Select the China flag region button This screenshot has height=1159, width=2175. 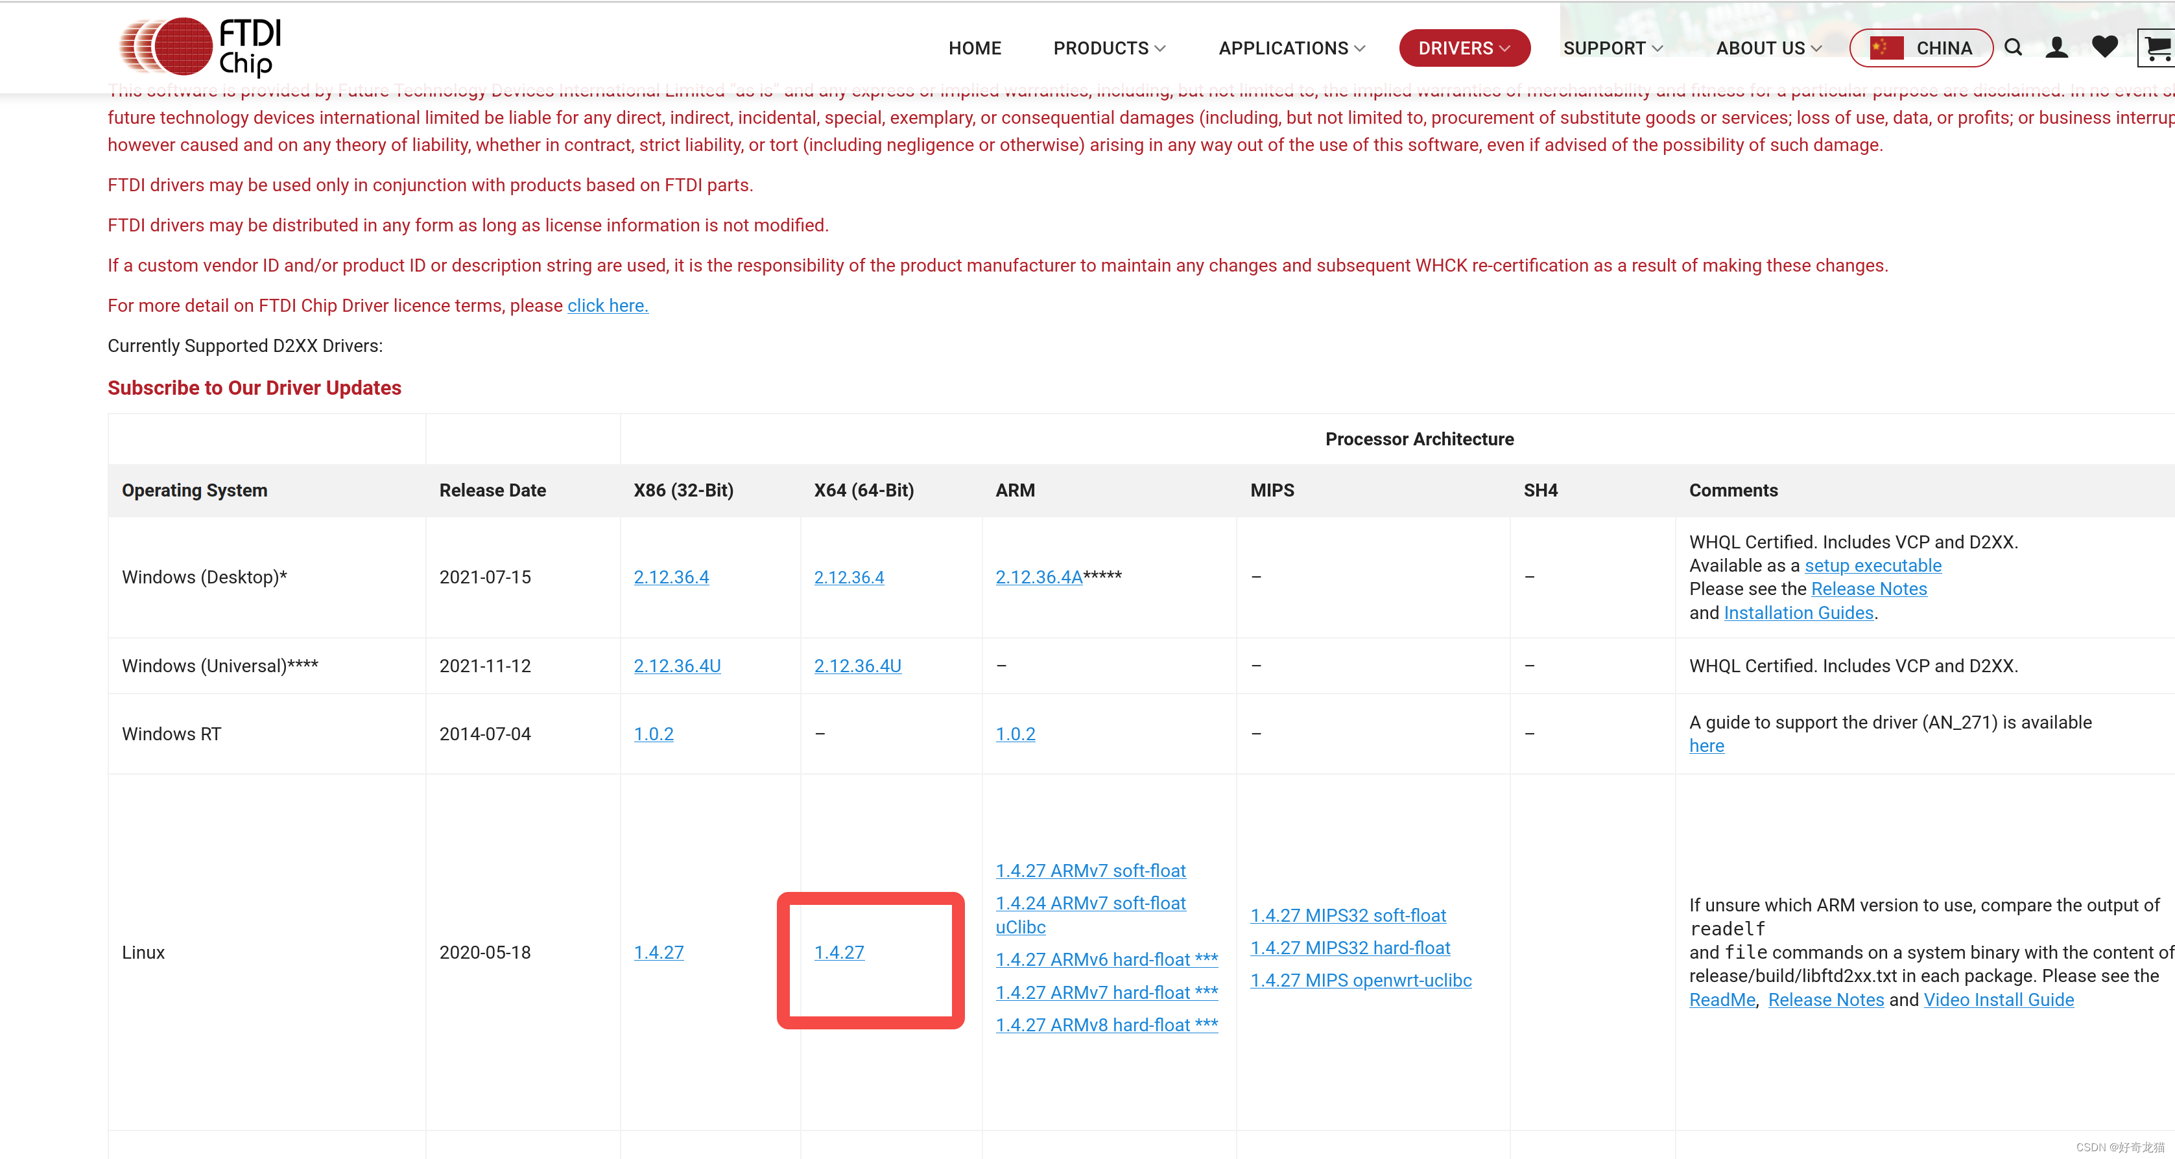pos(1921,48)
